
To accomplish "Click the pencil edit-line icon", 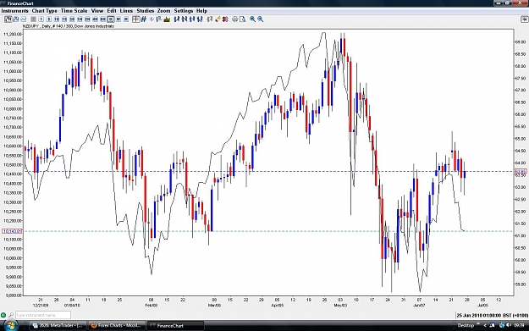I will tap(218, 19).
